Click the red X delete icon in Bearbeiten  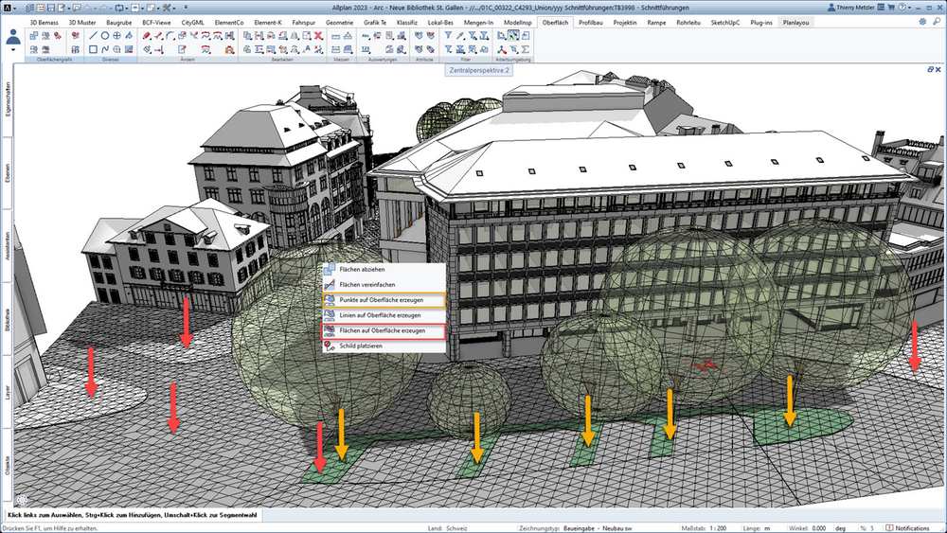[x=318, y=36]
